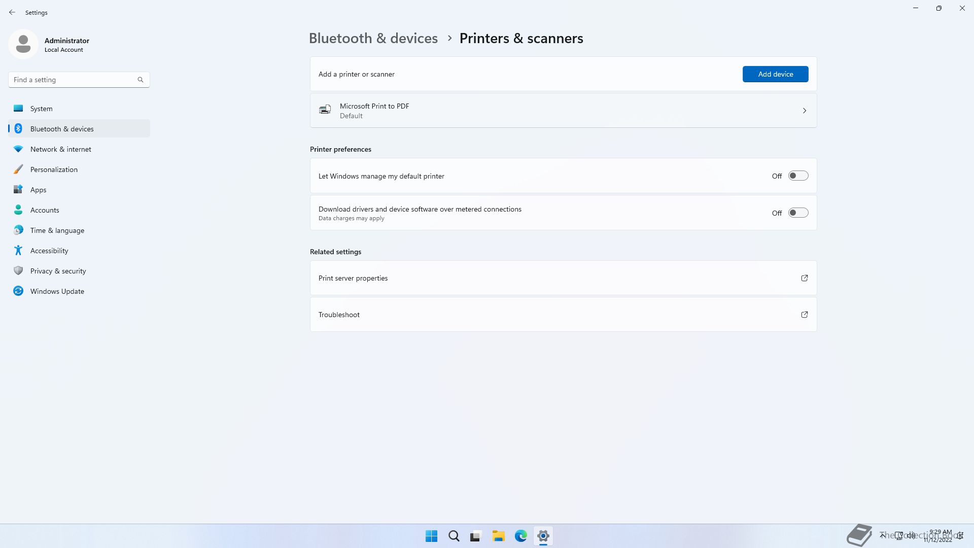This screenshot has width=974, height=548.
Task: Click the Bluetooth & devices sidebar icon
Action: 18,129
